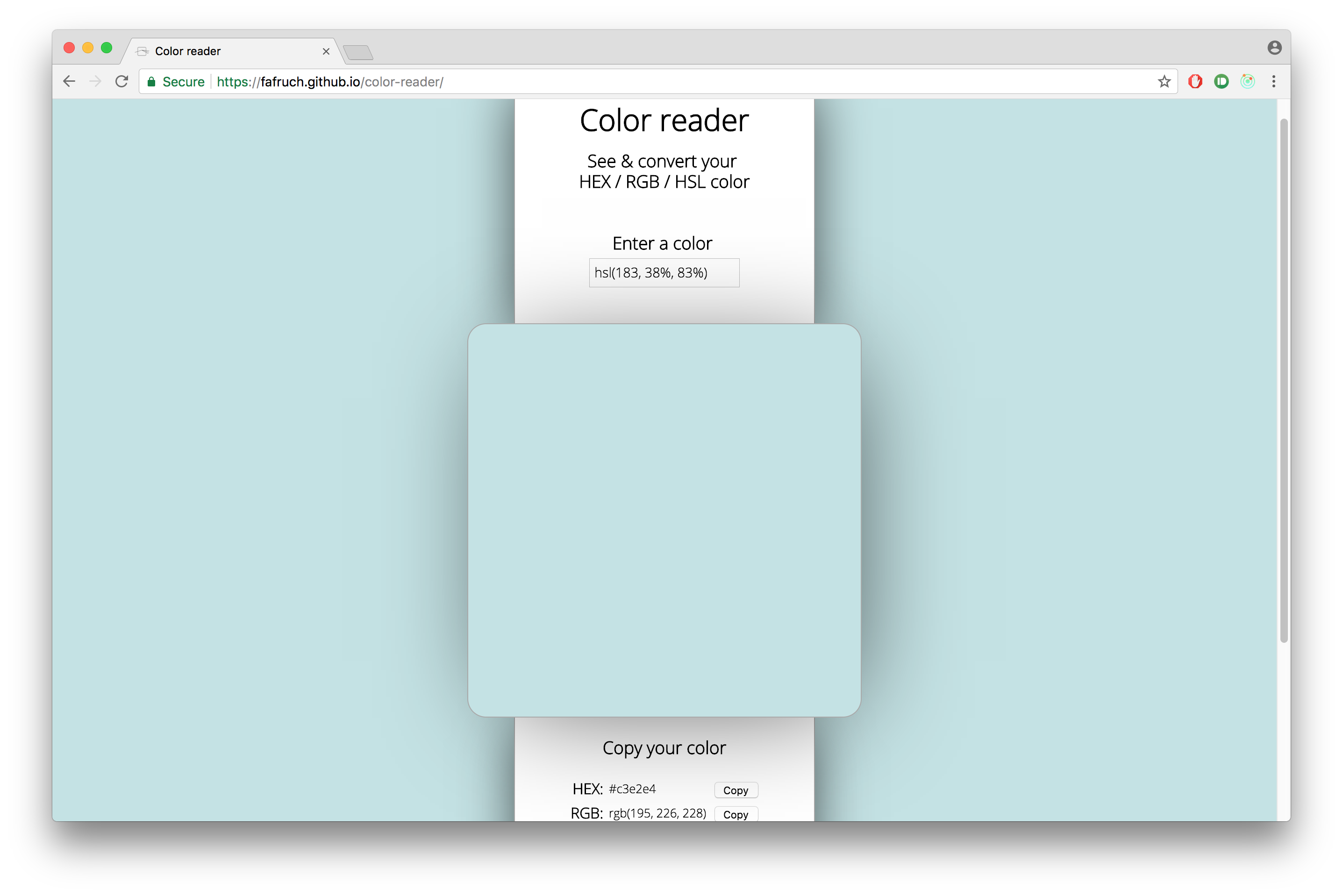Reload the Color reader page
The width and height of the screenshot is (1343, 896).
(121, 81)
